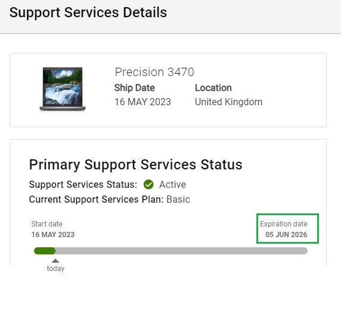Viewport: 341px width, 318px height.
Task: Click the green Active status checkmark icon
Action: tap(148, 184)
